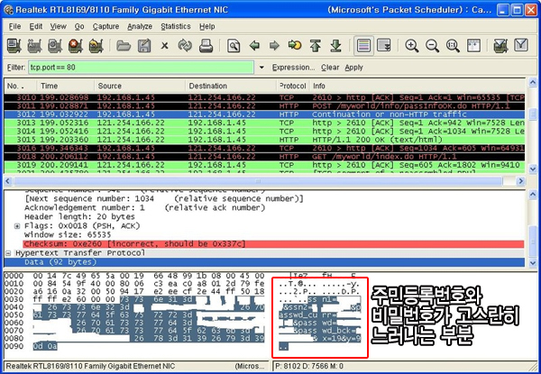Click Apply next to the filter

353,67
